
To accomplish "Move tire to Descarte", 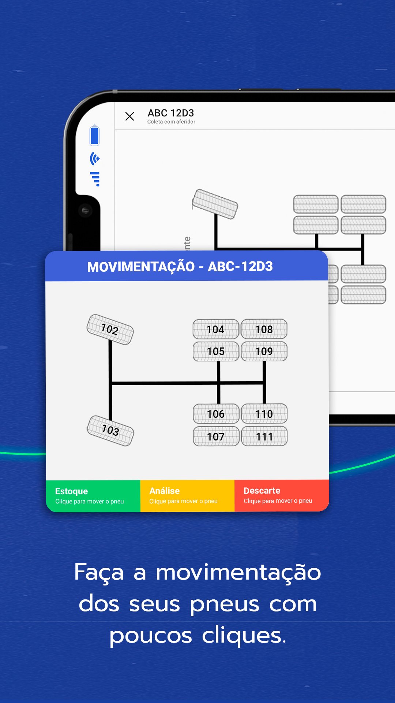I will 281,495.
